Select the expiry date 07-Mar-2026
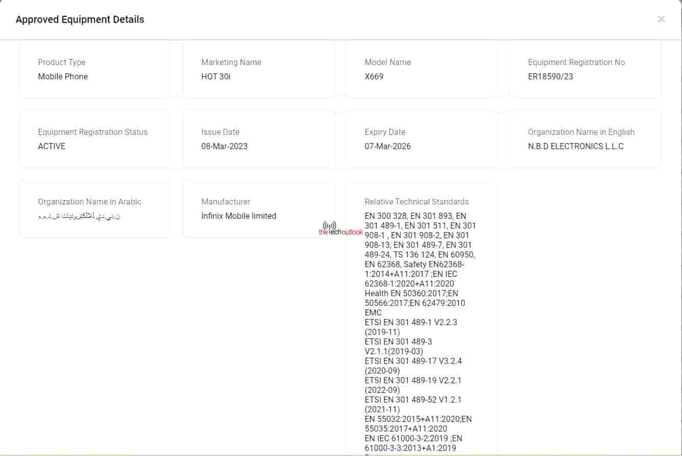This screenshot has height=456, width=682. click(387, 146)
